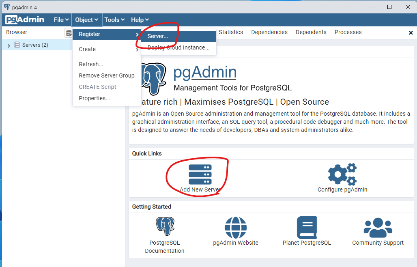Click the Planet PostgreSQL link text
This screenshot has height=267, width=417.
[307, 243]
